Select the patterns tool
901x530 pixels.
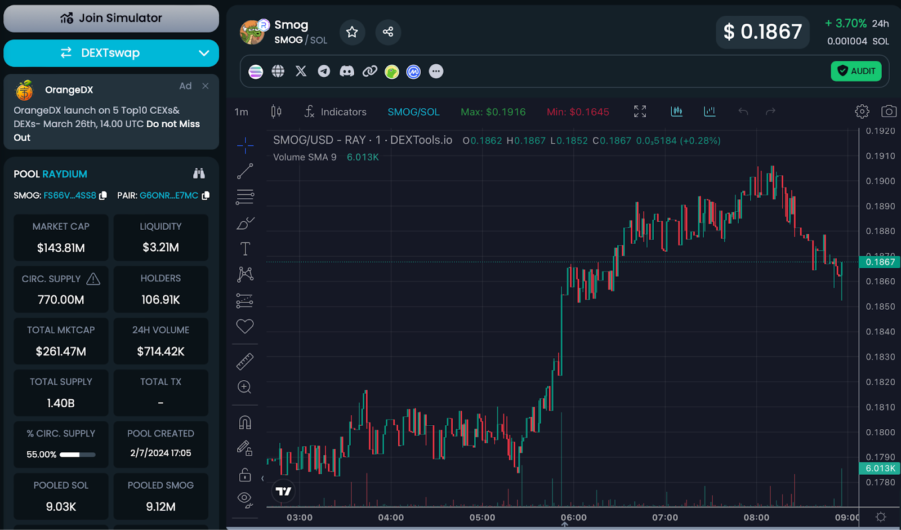click(x=245, y=274)
